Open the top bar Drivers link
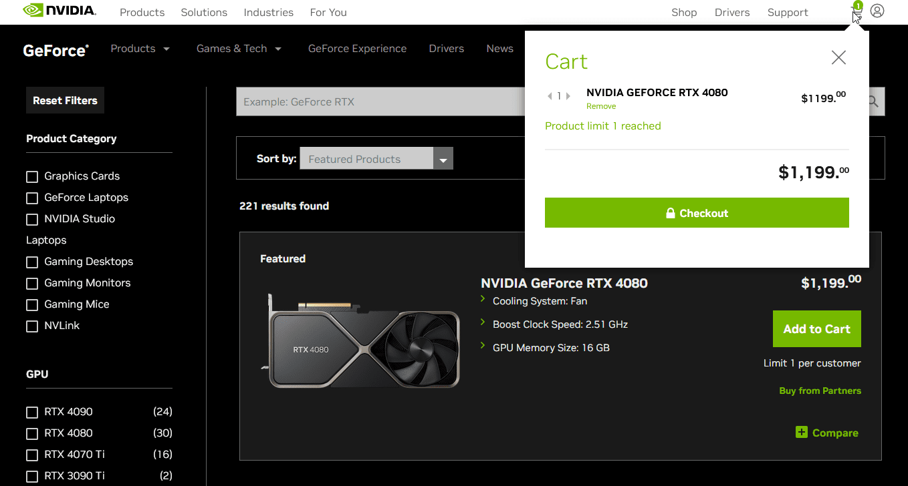Viewport: 908px width, 486px height. (x=732, y=12)
